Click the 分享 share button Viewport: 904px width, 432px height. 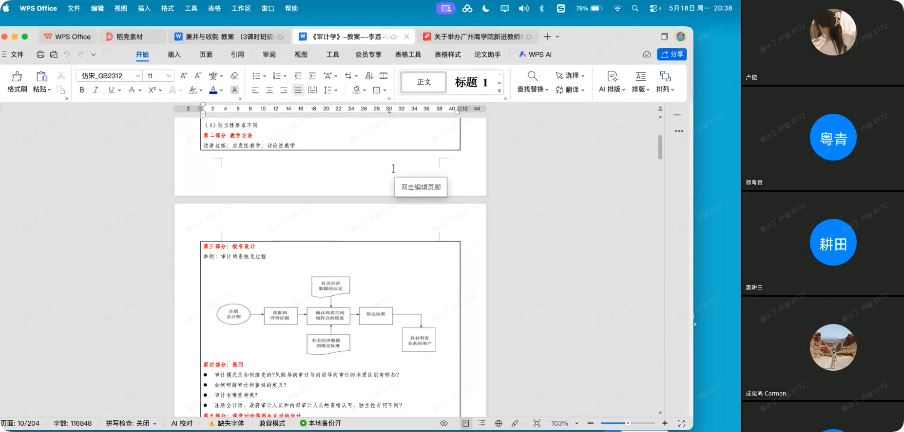point(672,54)
